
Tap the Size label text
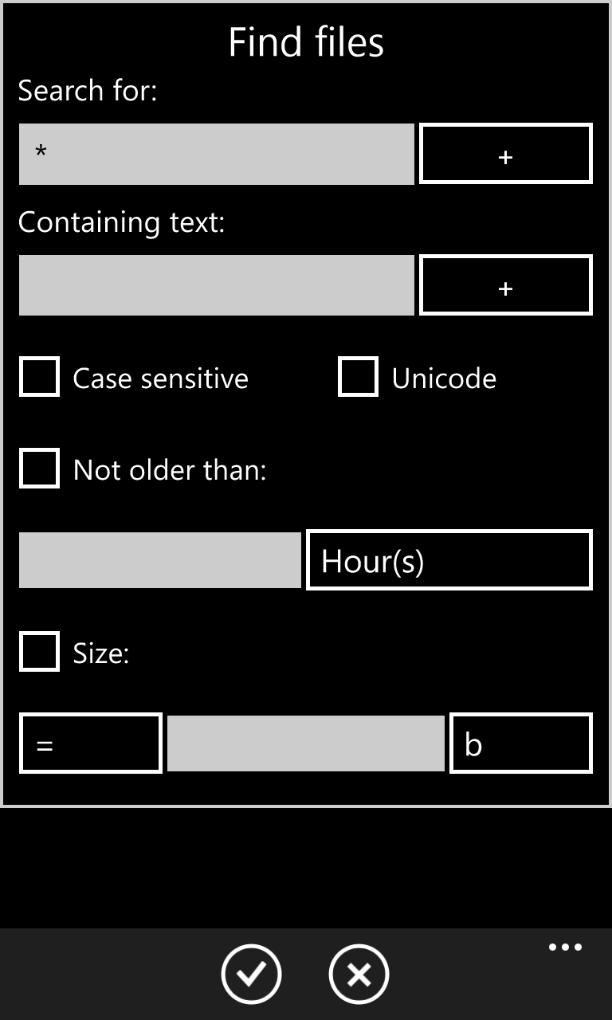[x=94, y=652]
